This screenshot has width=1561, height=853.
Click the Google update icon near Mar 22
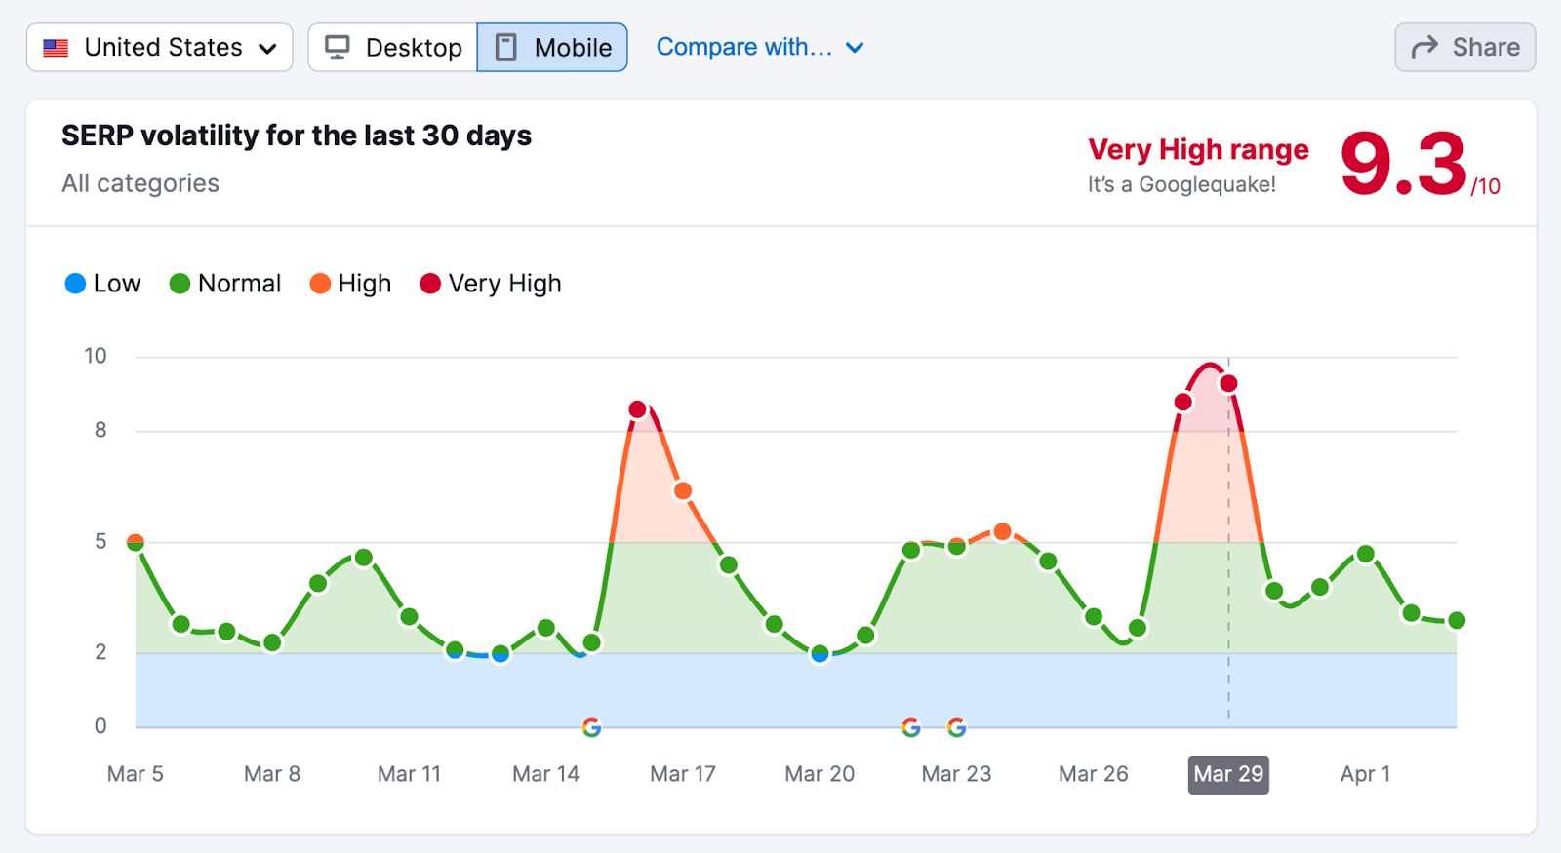911,727
